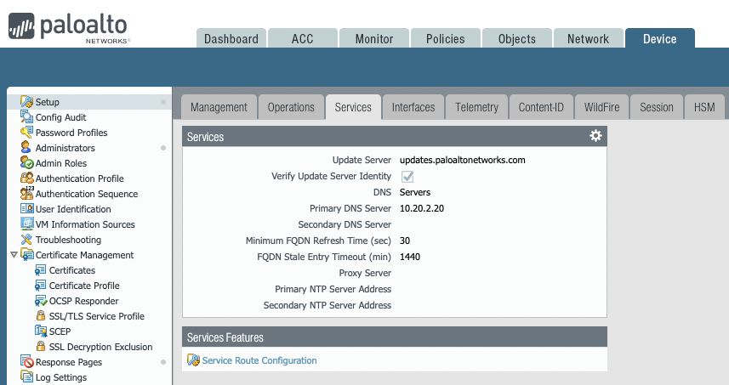Select Authentication Sequence in sidebar
Viewport: 729px width, 385px height.
pos(87,194)
